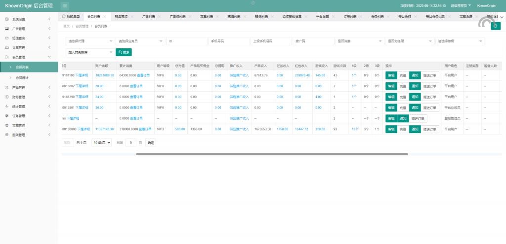Open 会员统计 in the sidebar
This screenshot has height=244, width=506.
22,77
